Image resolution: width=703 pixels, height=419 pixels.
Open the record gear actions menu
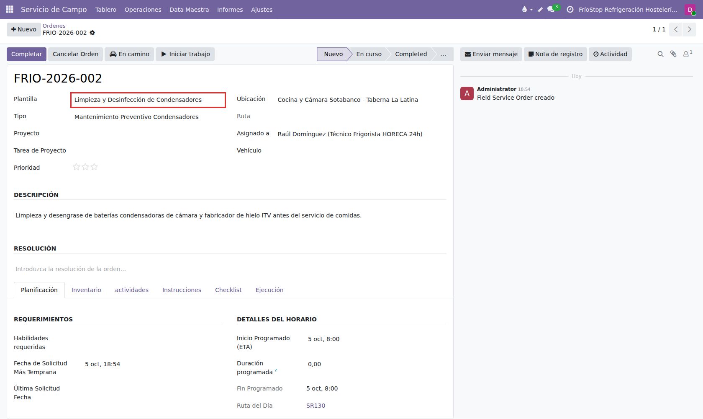click(x=92, y=33)
